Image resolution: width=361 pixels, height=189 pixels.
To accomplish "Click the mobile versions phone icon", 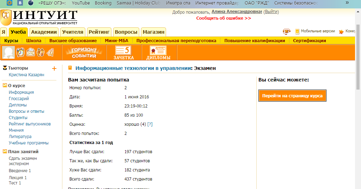I will (x=297, y=31).
